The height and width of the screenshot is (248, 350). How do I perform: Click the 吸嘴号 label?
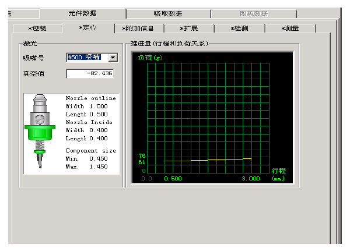tap(34, 58)
